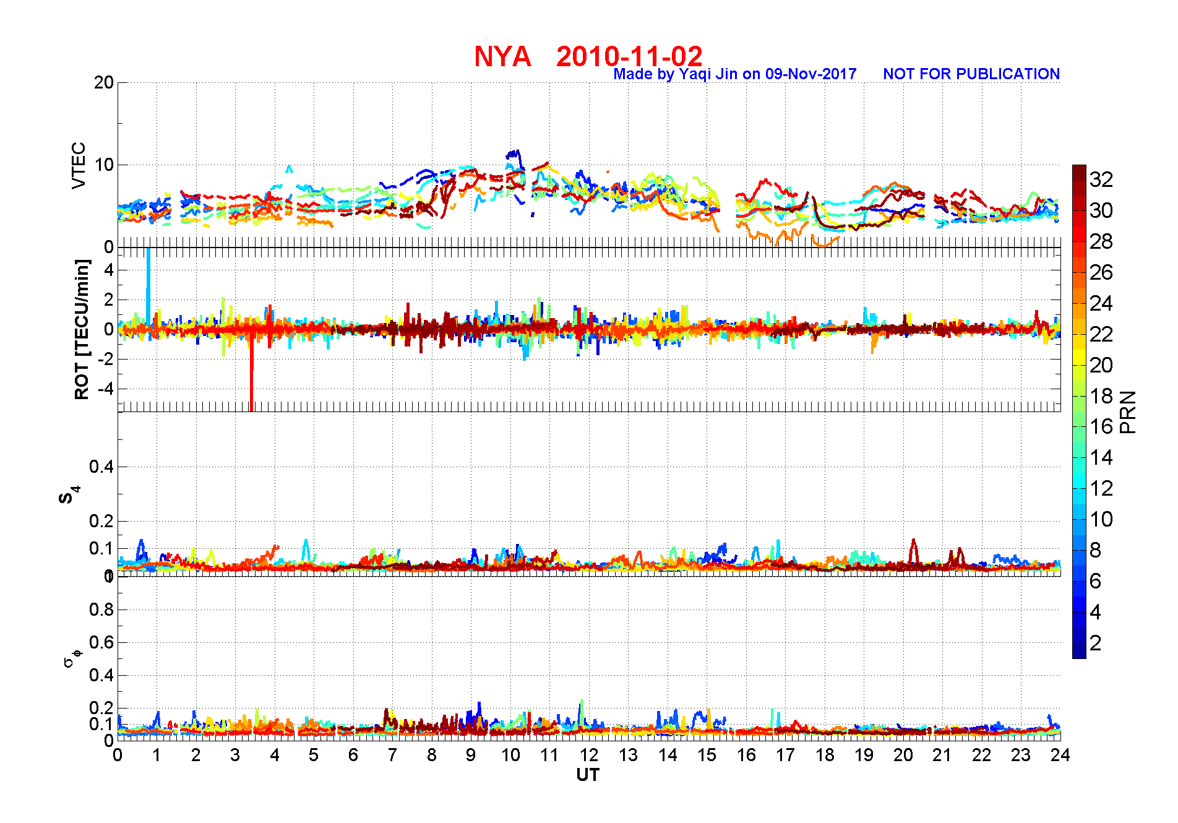Click the colorbar tick label 20
The height and width of the screenshot is (823, 1178).
coord(1101,365)
